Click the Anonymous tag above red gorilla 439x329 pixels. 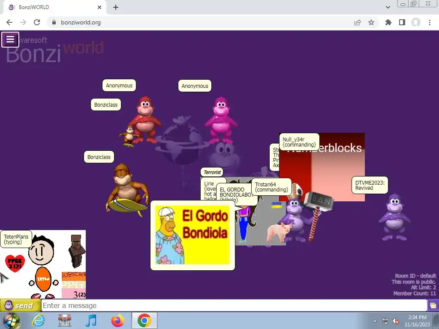tap(119, 86)
